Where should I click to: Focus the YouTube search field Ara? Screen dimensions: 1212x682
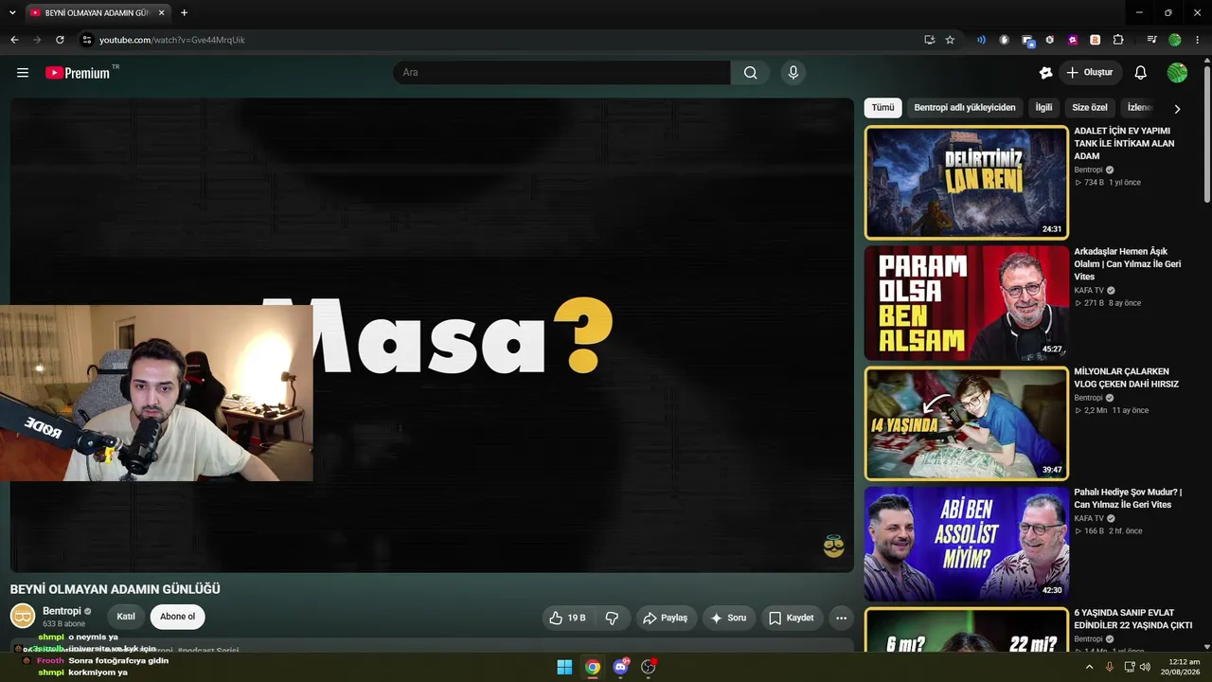tap(561, 73)
